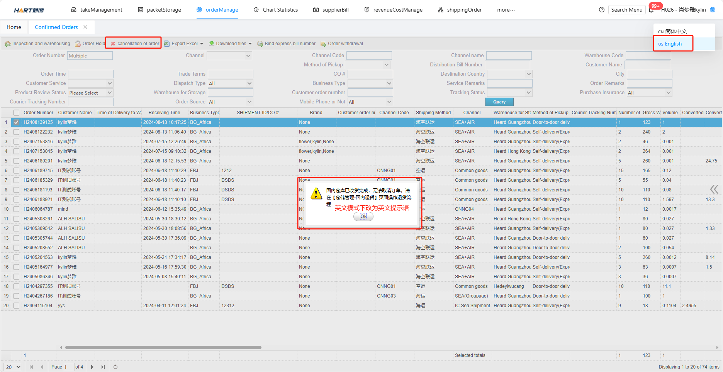This screenshot has height=372, width=723.
Task: Open the Product Review Status dropdown
Action: (x=110, y=93)
